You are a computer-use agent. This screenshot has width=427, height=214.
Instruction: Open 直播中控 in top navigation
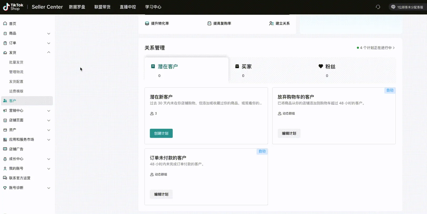[128, 7]
